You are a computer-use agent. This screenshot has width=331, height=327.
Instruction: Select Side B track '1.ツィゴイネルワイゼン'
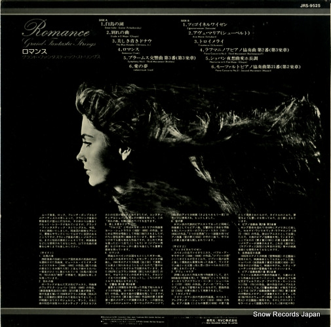point(205,25)
